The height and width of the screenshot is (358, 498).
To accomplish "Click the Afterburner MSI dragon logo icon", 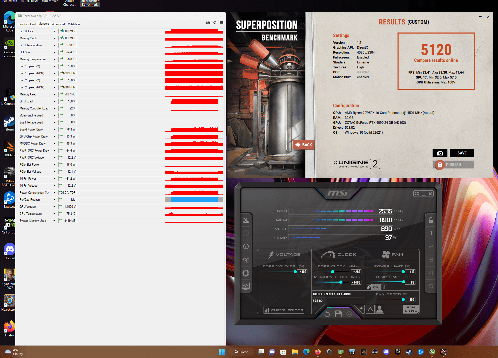I will click(246, 220).
